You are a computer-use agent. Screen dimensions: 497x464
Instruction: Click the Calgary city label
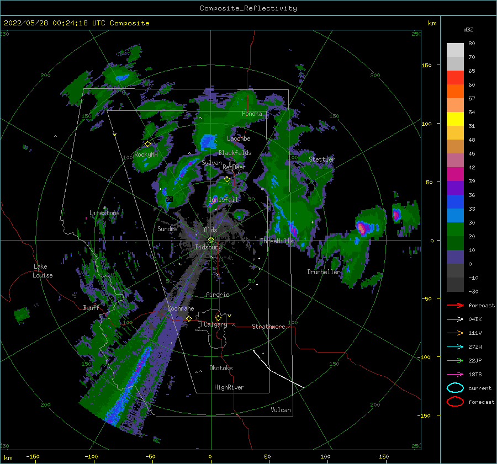tap(215, 324)
